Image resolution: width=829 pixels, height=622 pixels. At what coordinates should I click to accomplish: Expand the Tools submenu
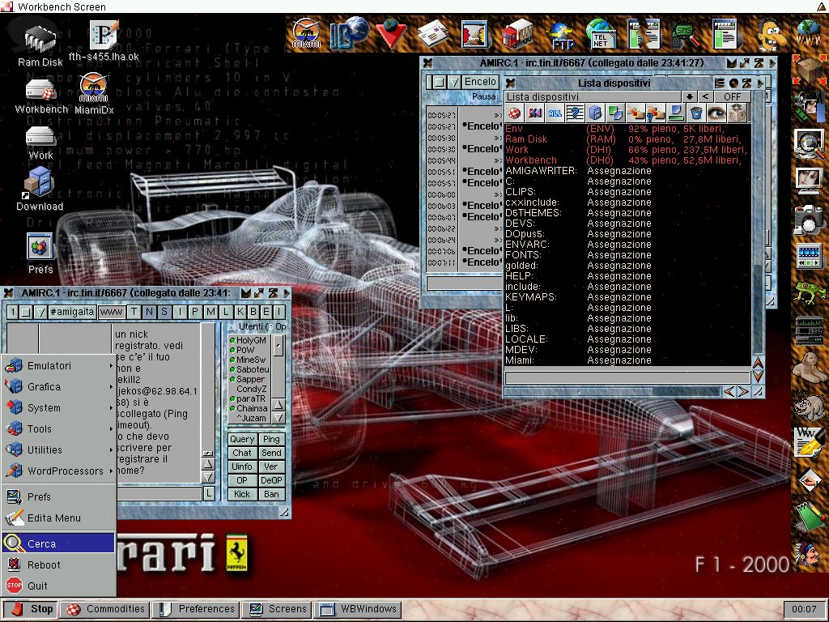[x=58, y=429]
